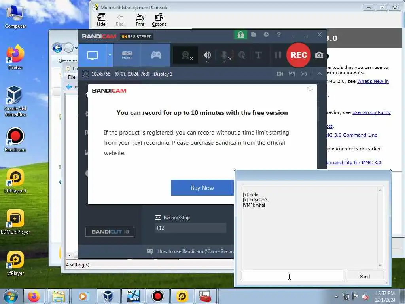Select game recording mode gamepad icon
Image resolution: width=405 pixels, height=304 pixels.
[156, 55]
